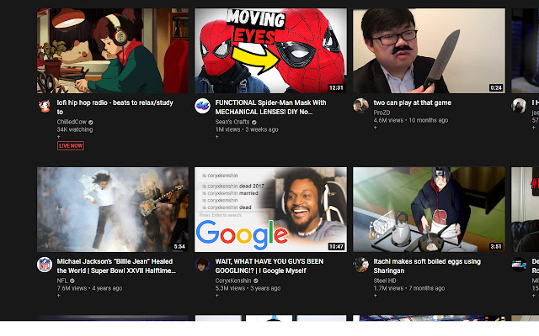Screen dimensions: 539x336
Task: Click the 0:24 duration badge
Action: click(x=496, y=87)
